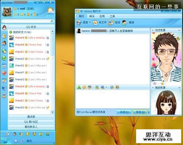Open the dropdown arrow next to 语音

click(x=90, y=22)
